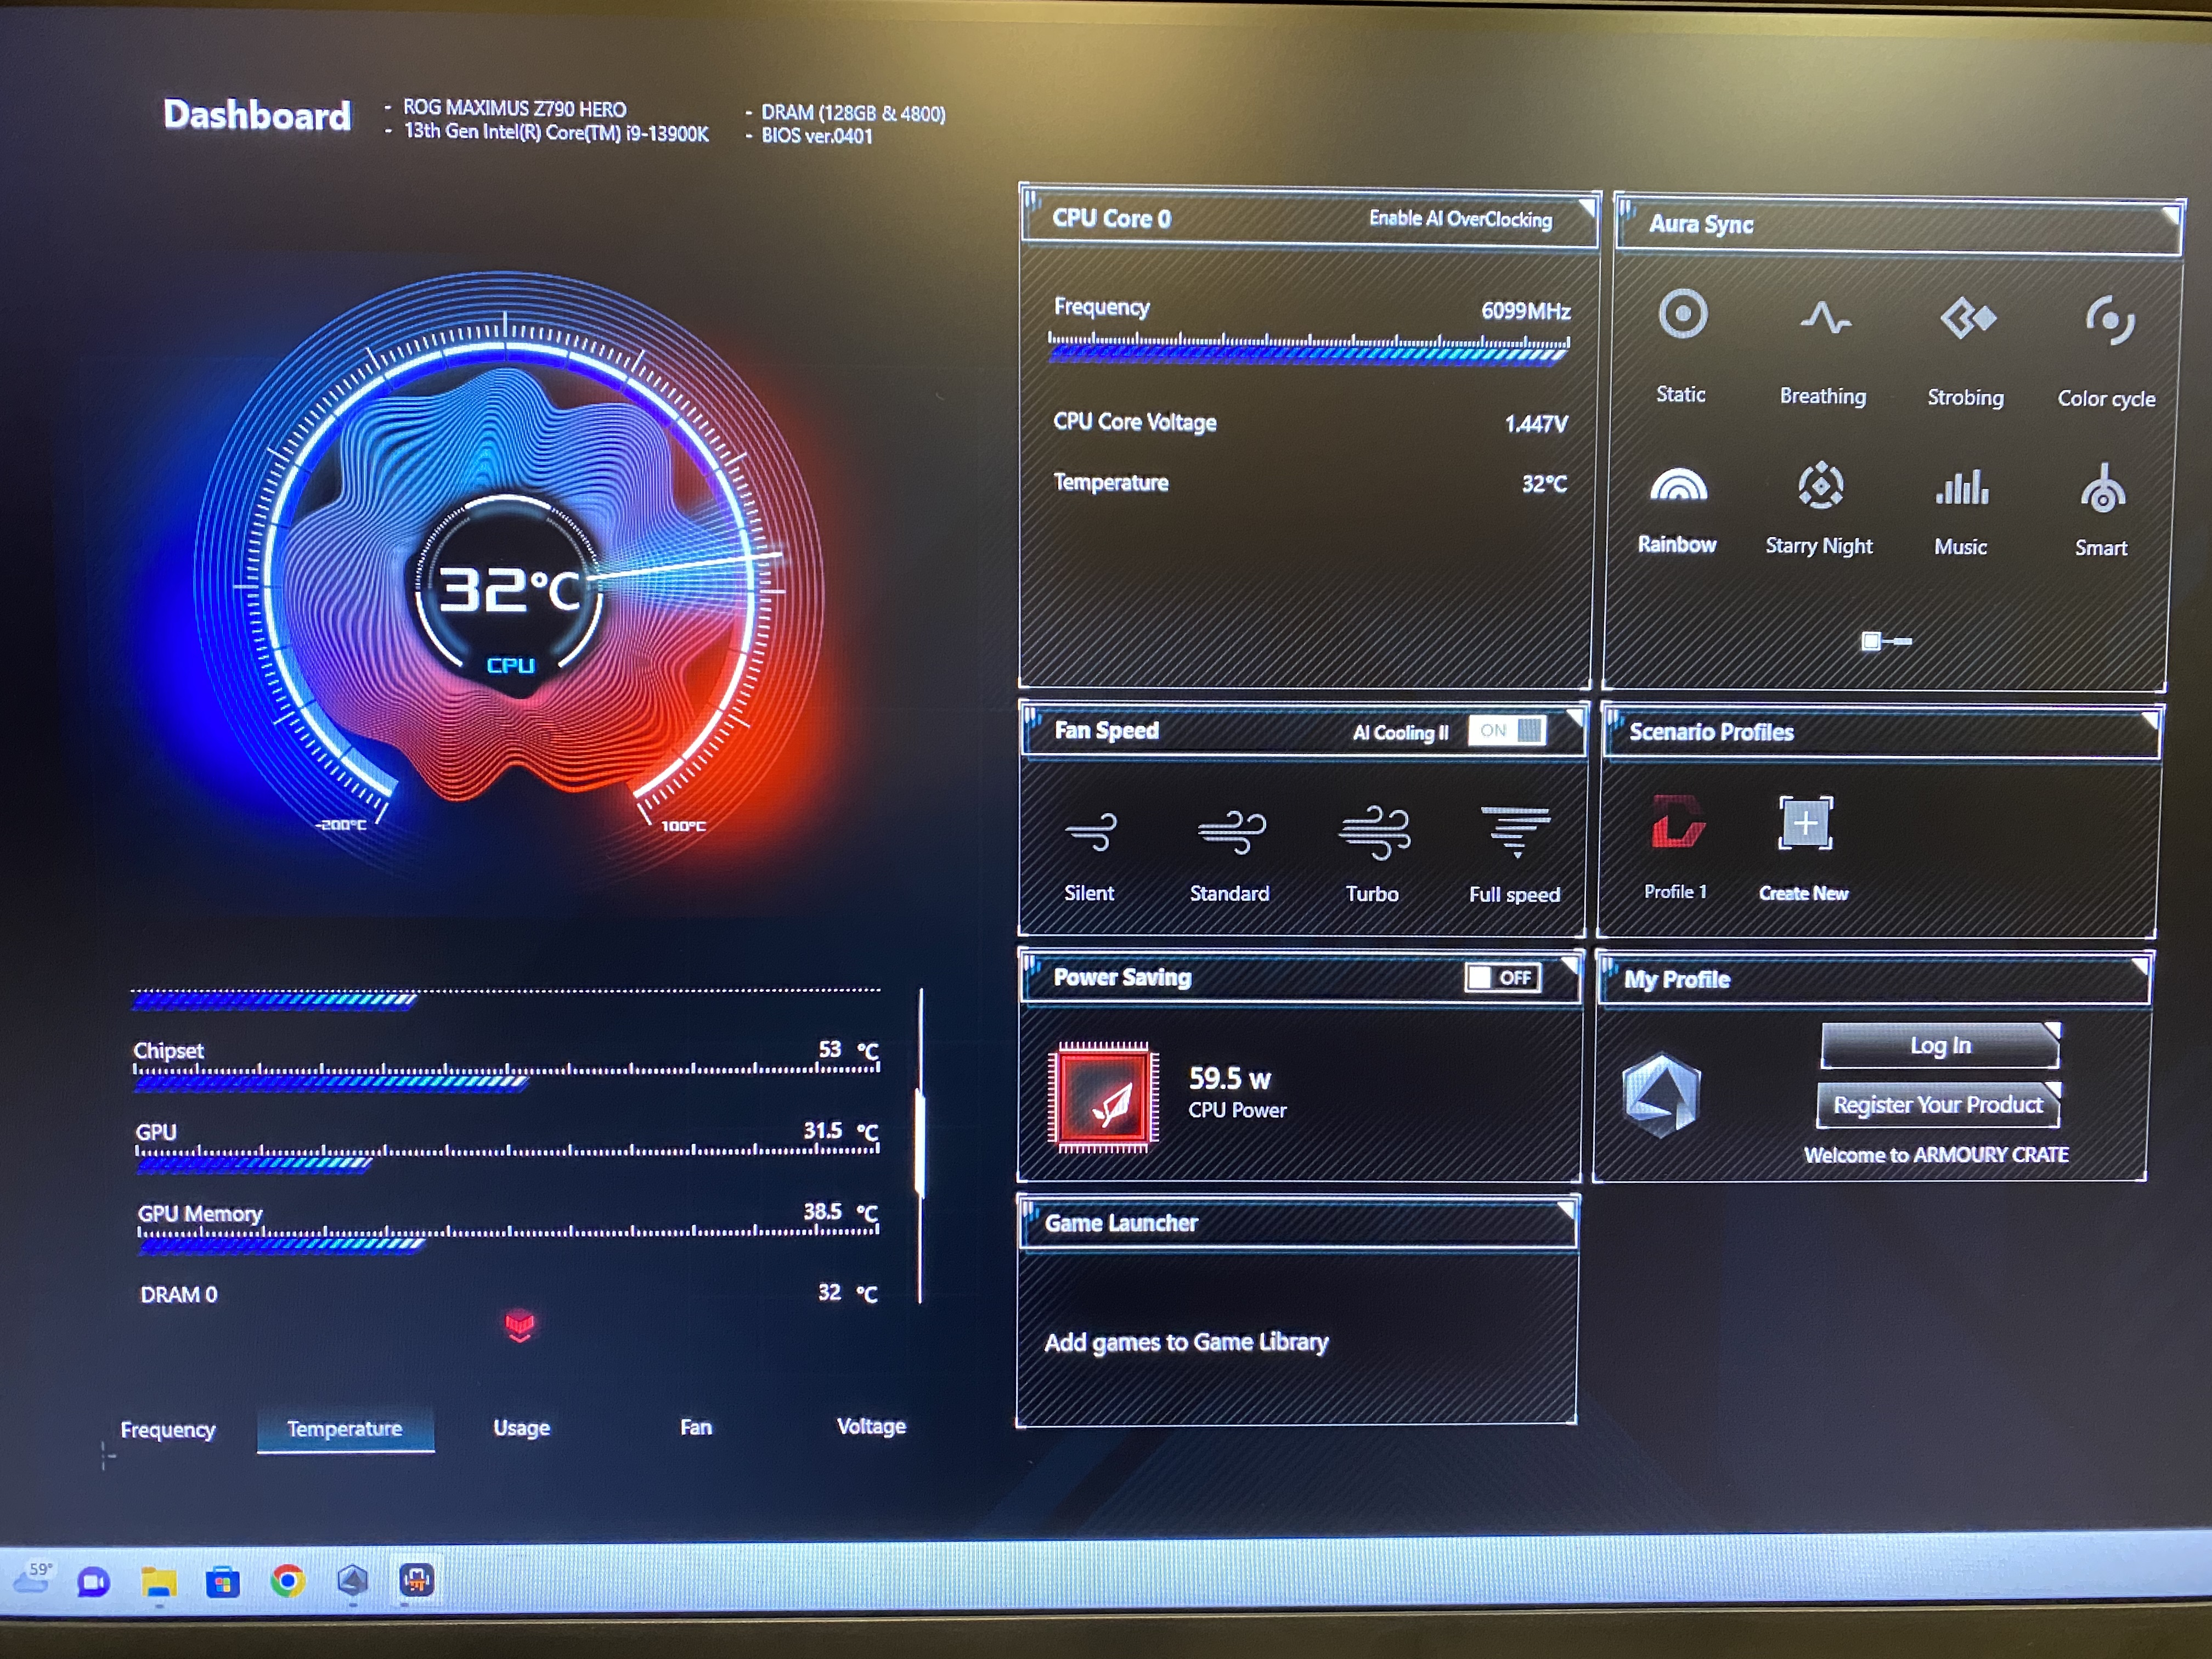Screen dimensions: 2212x1659
Task: Click the red scroll-down chevron icon
Action: click(520, 1327)
